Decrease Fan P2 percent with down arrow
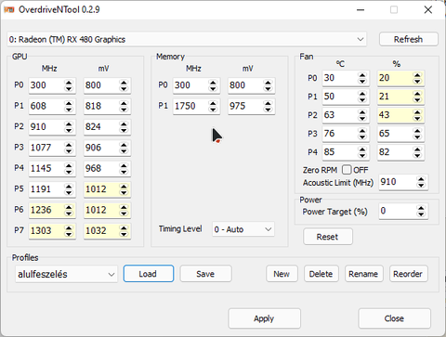 pos(417,118)
